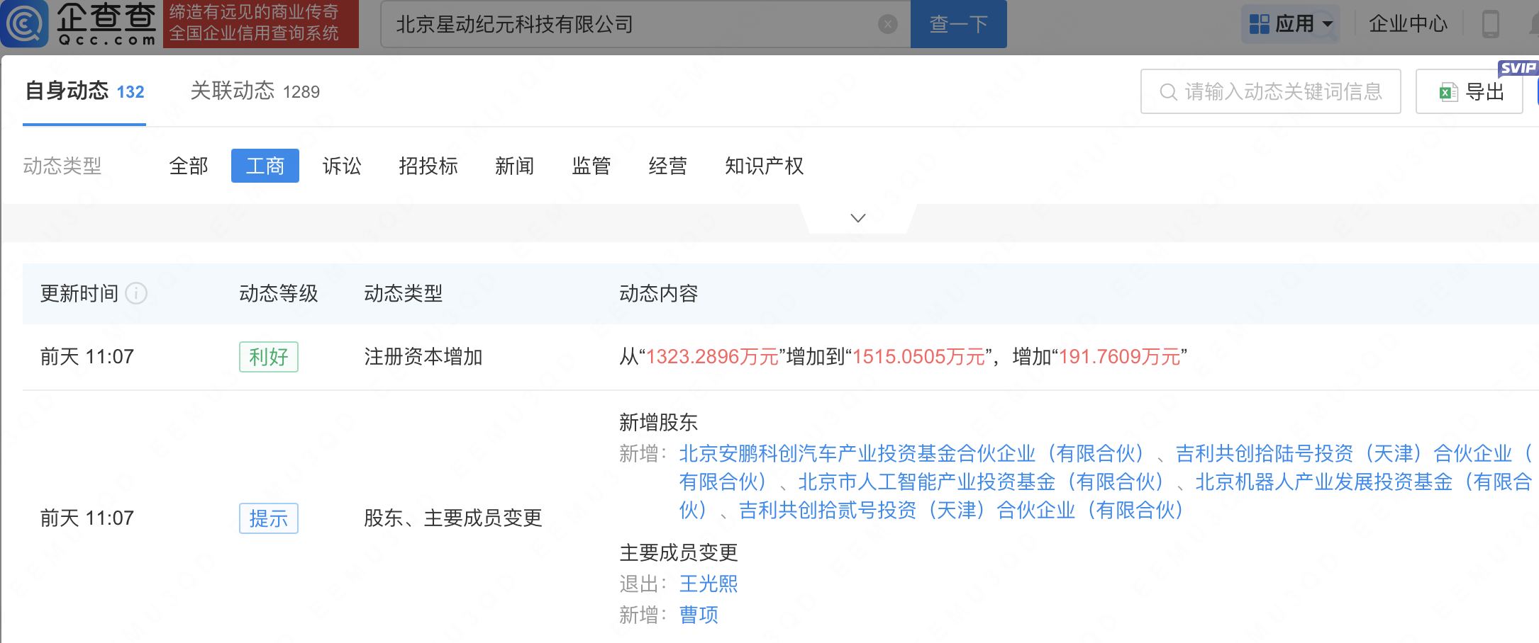The image size is (1539, 643).
Task: Open the 王光熙 member link
Action: 708,584
